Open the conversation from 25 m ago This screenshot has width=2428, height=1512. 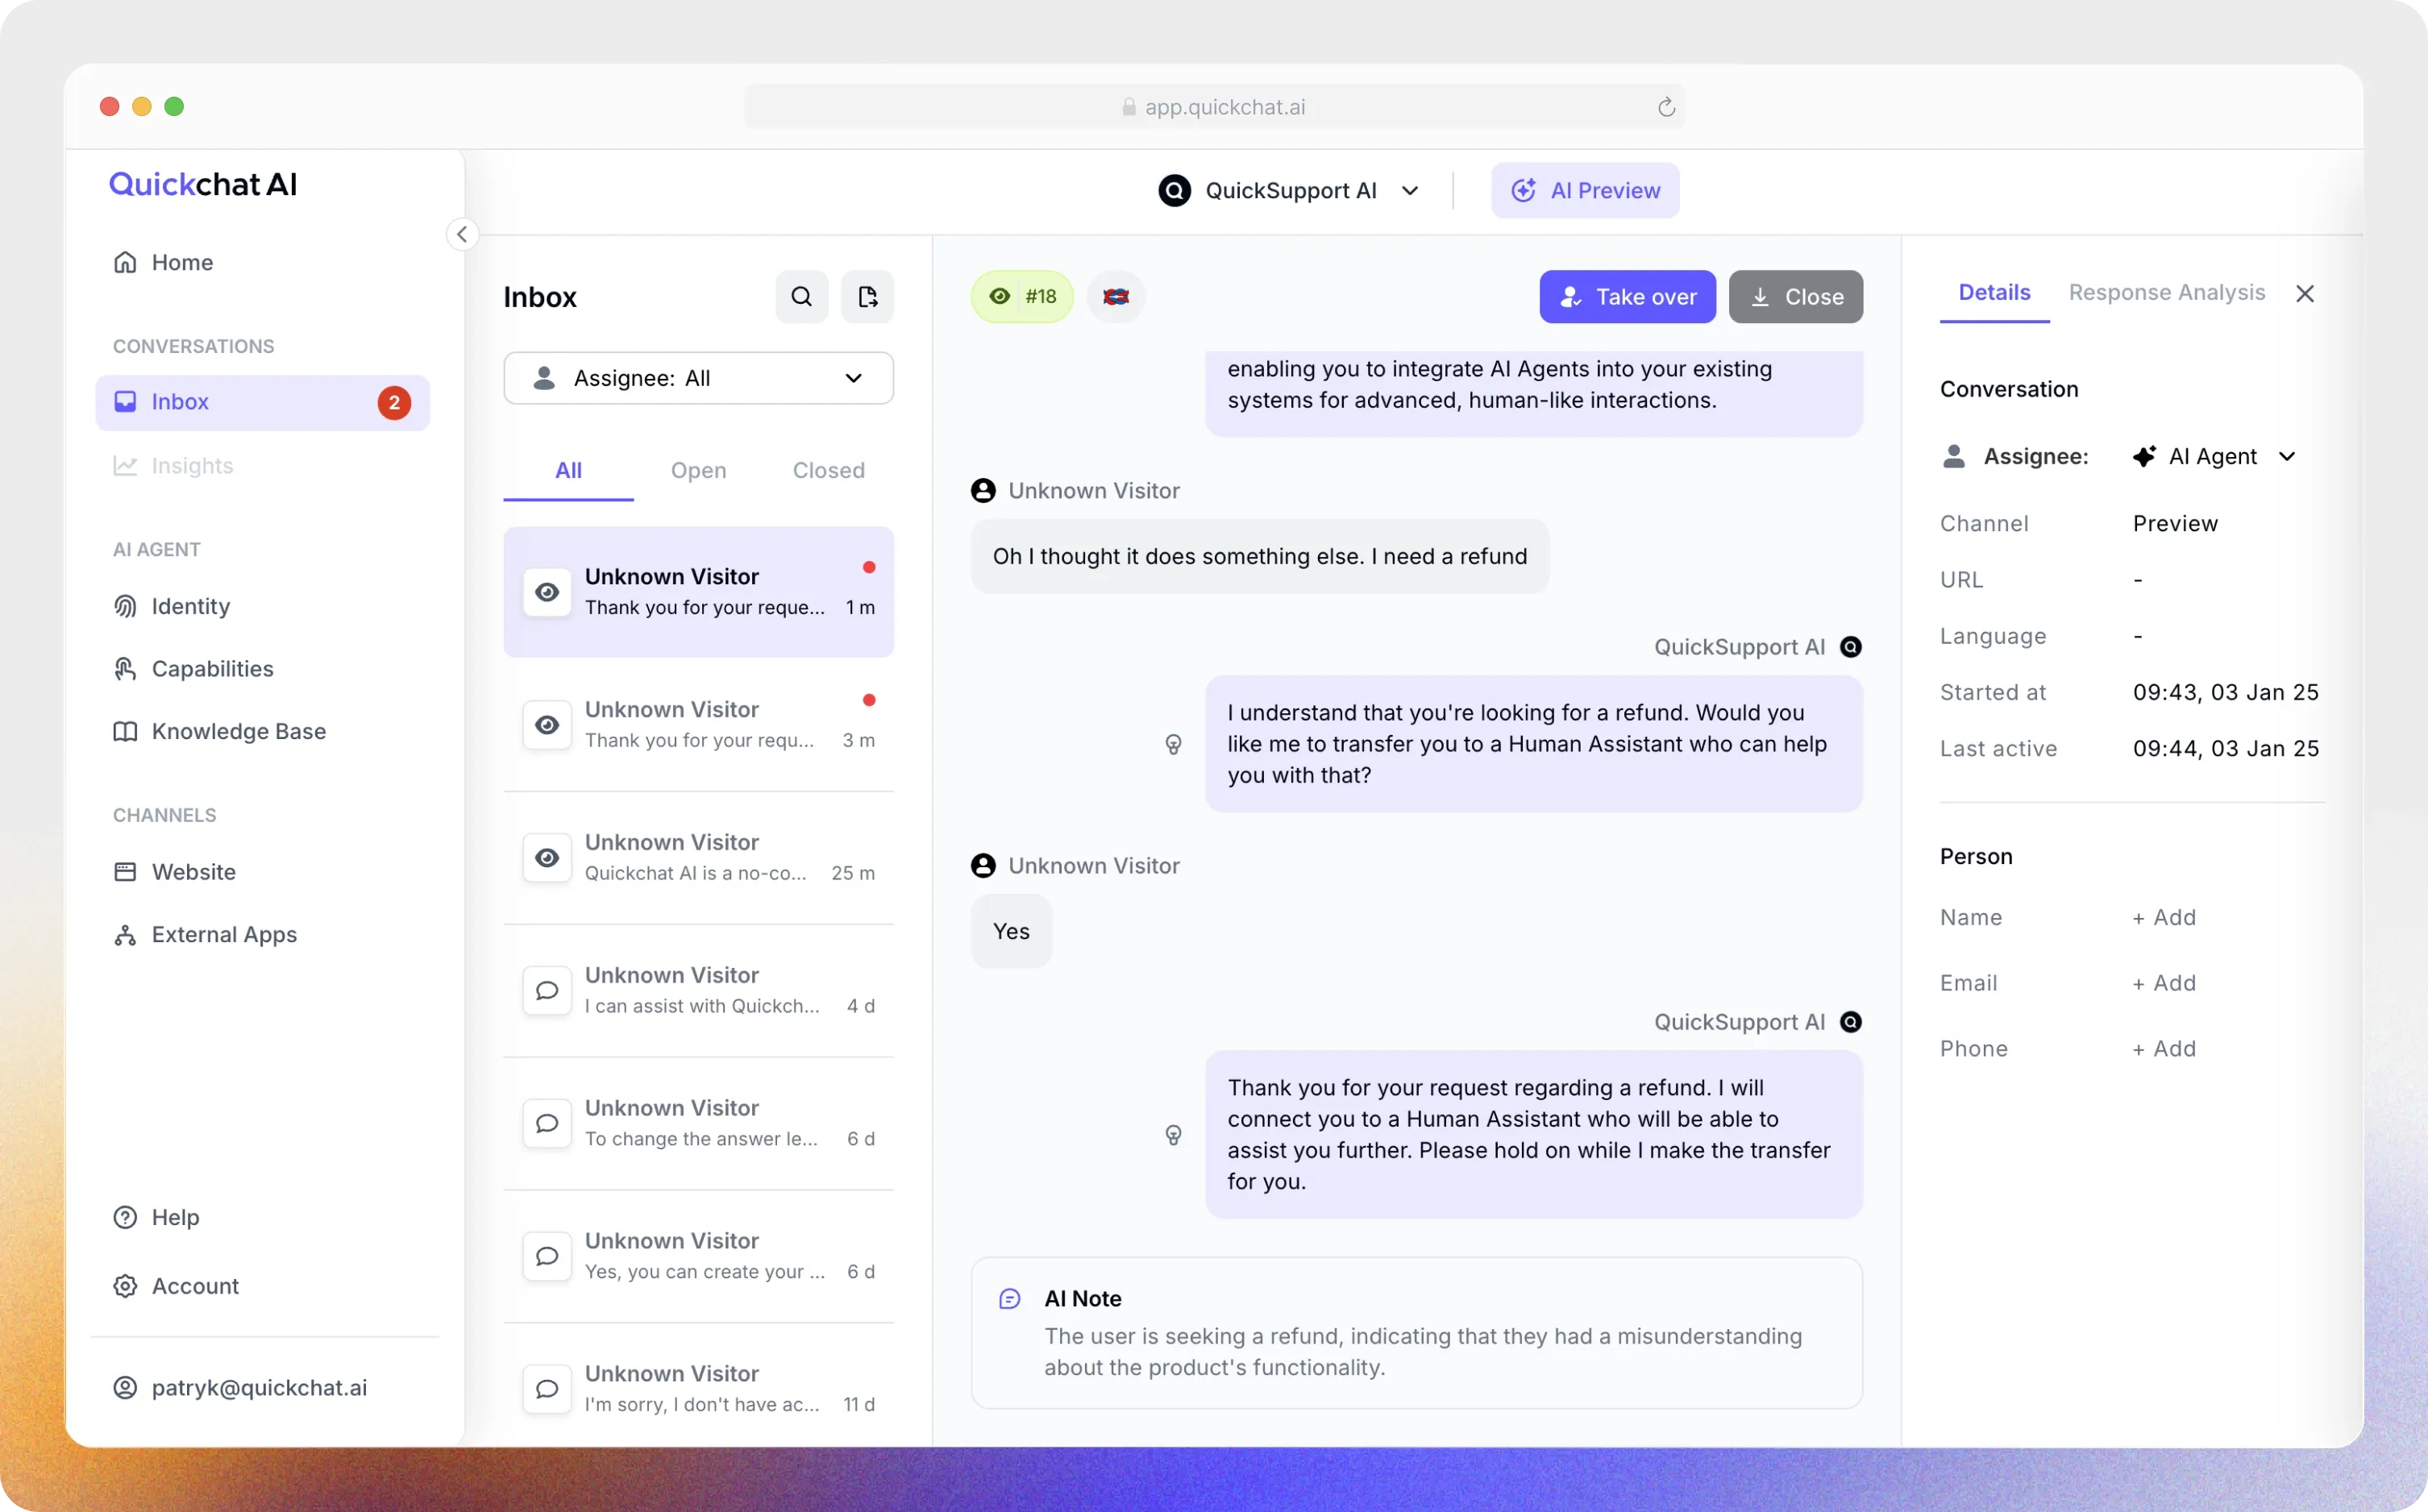click(699, 858)
